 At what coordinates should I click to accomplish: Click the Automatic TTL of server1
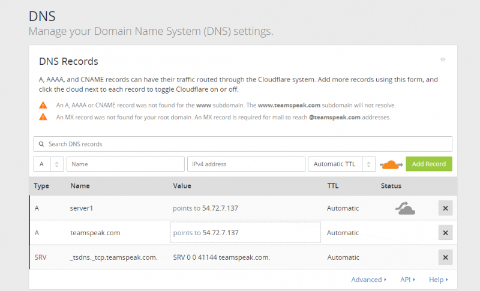343,208
